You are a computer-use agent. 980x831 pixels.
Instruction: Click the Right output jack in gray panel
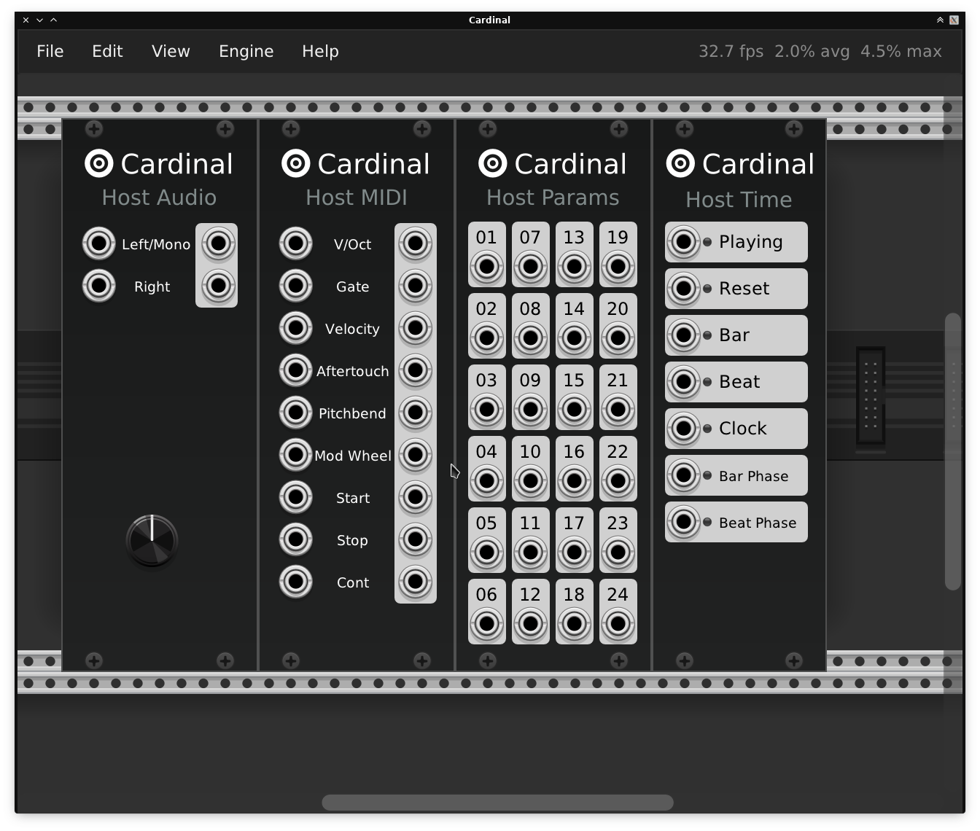pos(218,286)
